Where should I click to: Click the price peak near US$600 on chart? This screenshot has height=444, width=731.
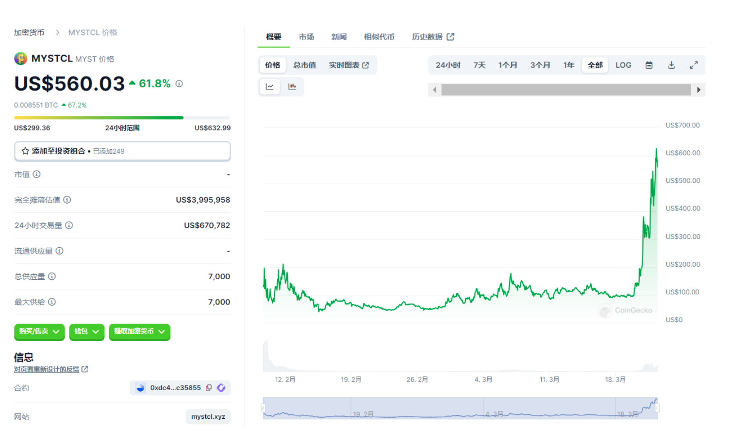[656, 149]
